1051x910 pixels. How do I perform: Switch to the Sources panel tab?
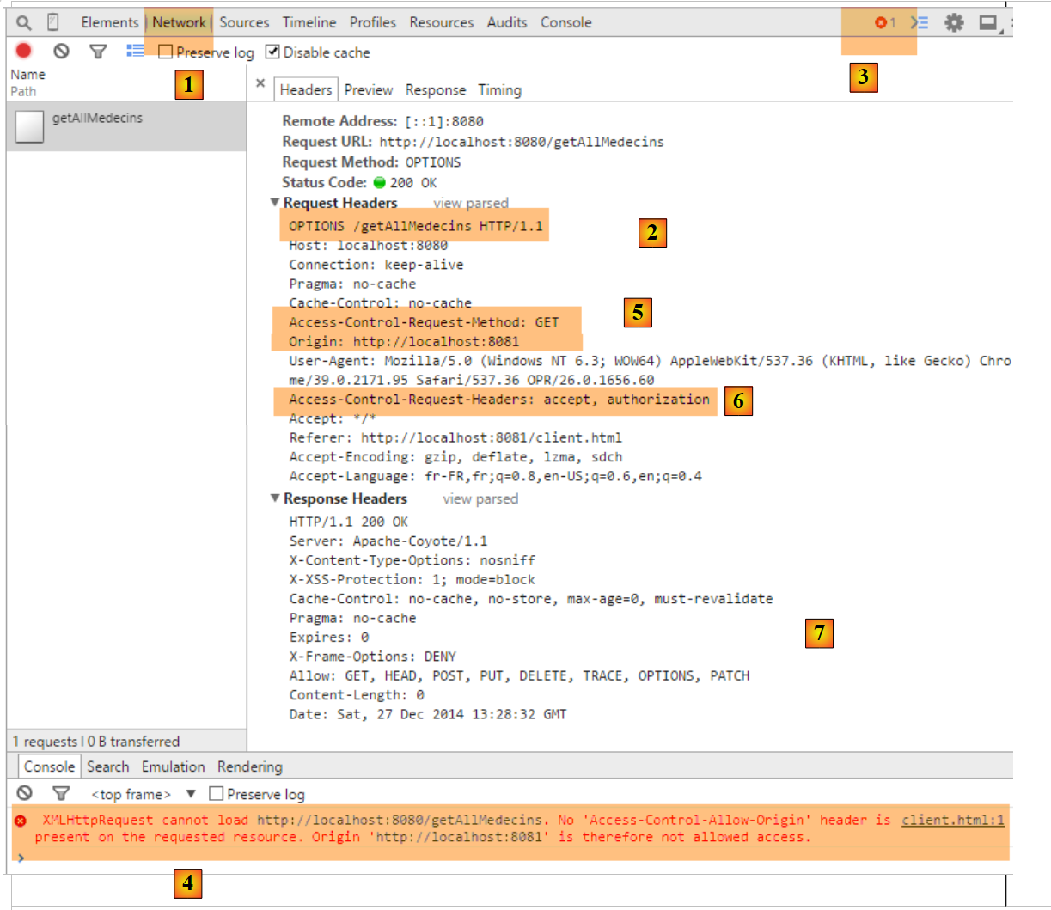coord(244,23)
